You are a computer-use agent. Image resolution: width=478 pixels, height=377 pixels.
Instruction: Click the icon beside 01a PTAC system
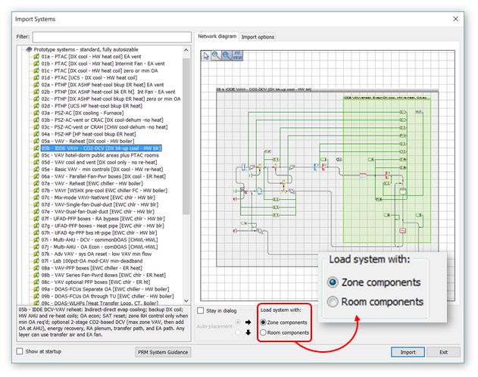click(x=36, y=56)
